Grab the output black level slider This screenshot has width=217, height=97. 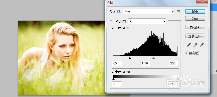click(113, 79)
